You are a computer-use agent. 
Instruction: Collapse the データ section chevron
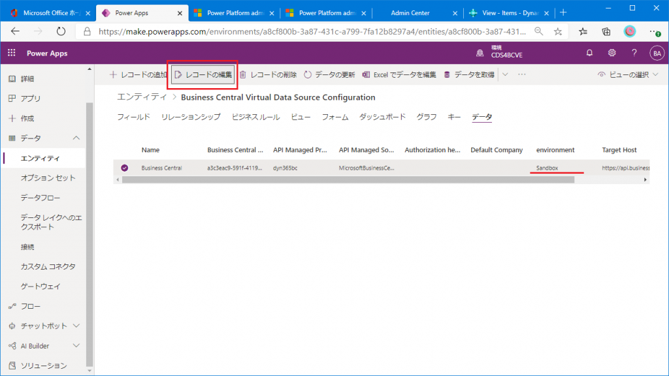[x=76, y=138]
